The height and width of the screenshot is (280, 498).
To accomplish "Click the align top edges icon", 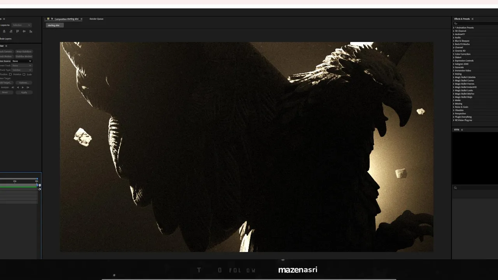I will click(18, 31).
